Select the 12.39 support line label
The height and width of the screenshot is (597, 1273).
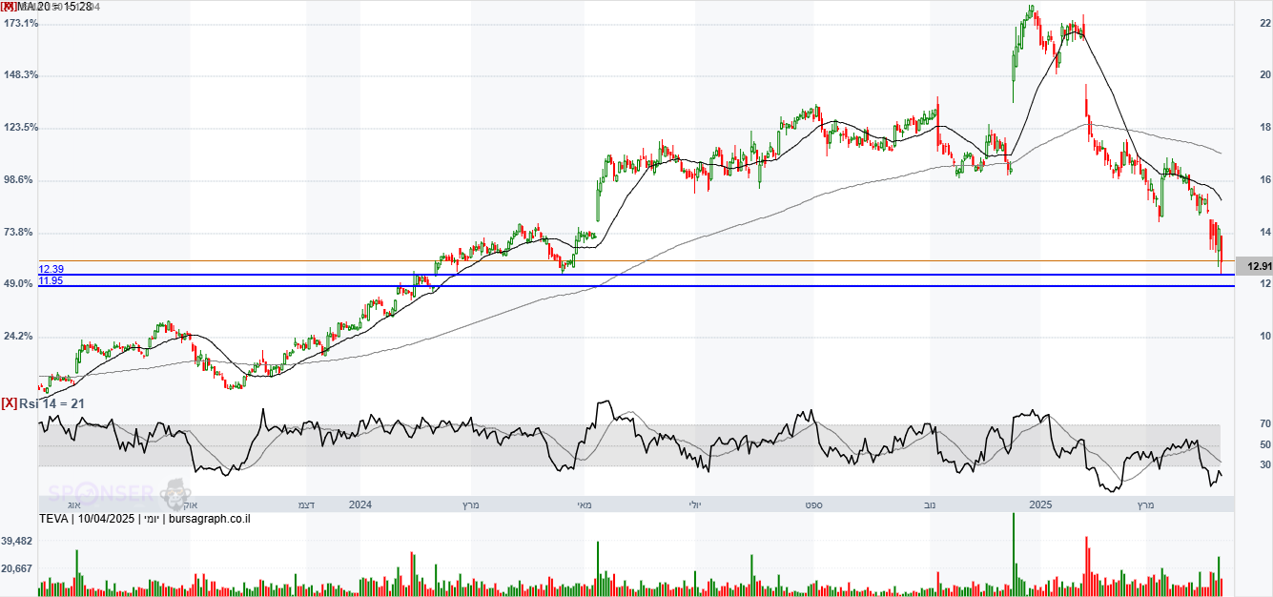(x=51, y=270)
